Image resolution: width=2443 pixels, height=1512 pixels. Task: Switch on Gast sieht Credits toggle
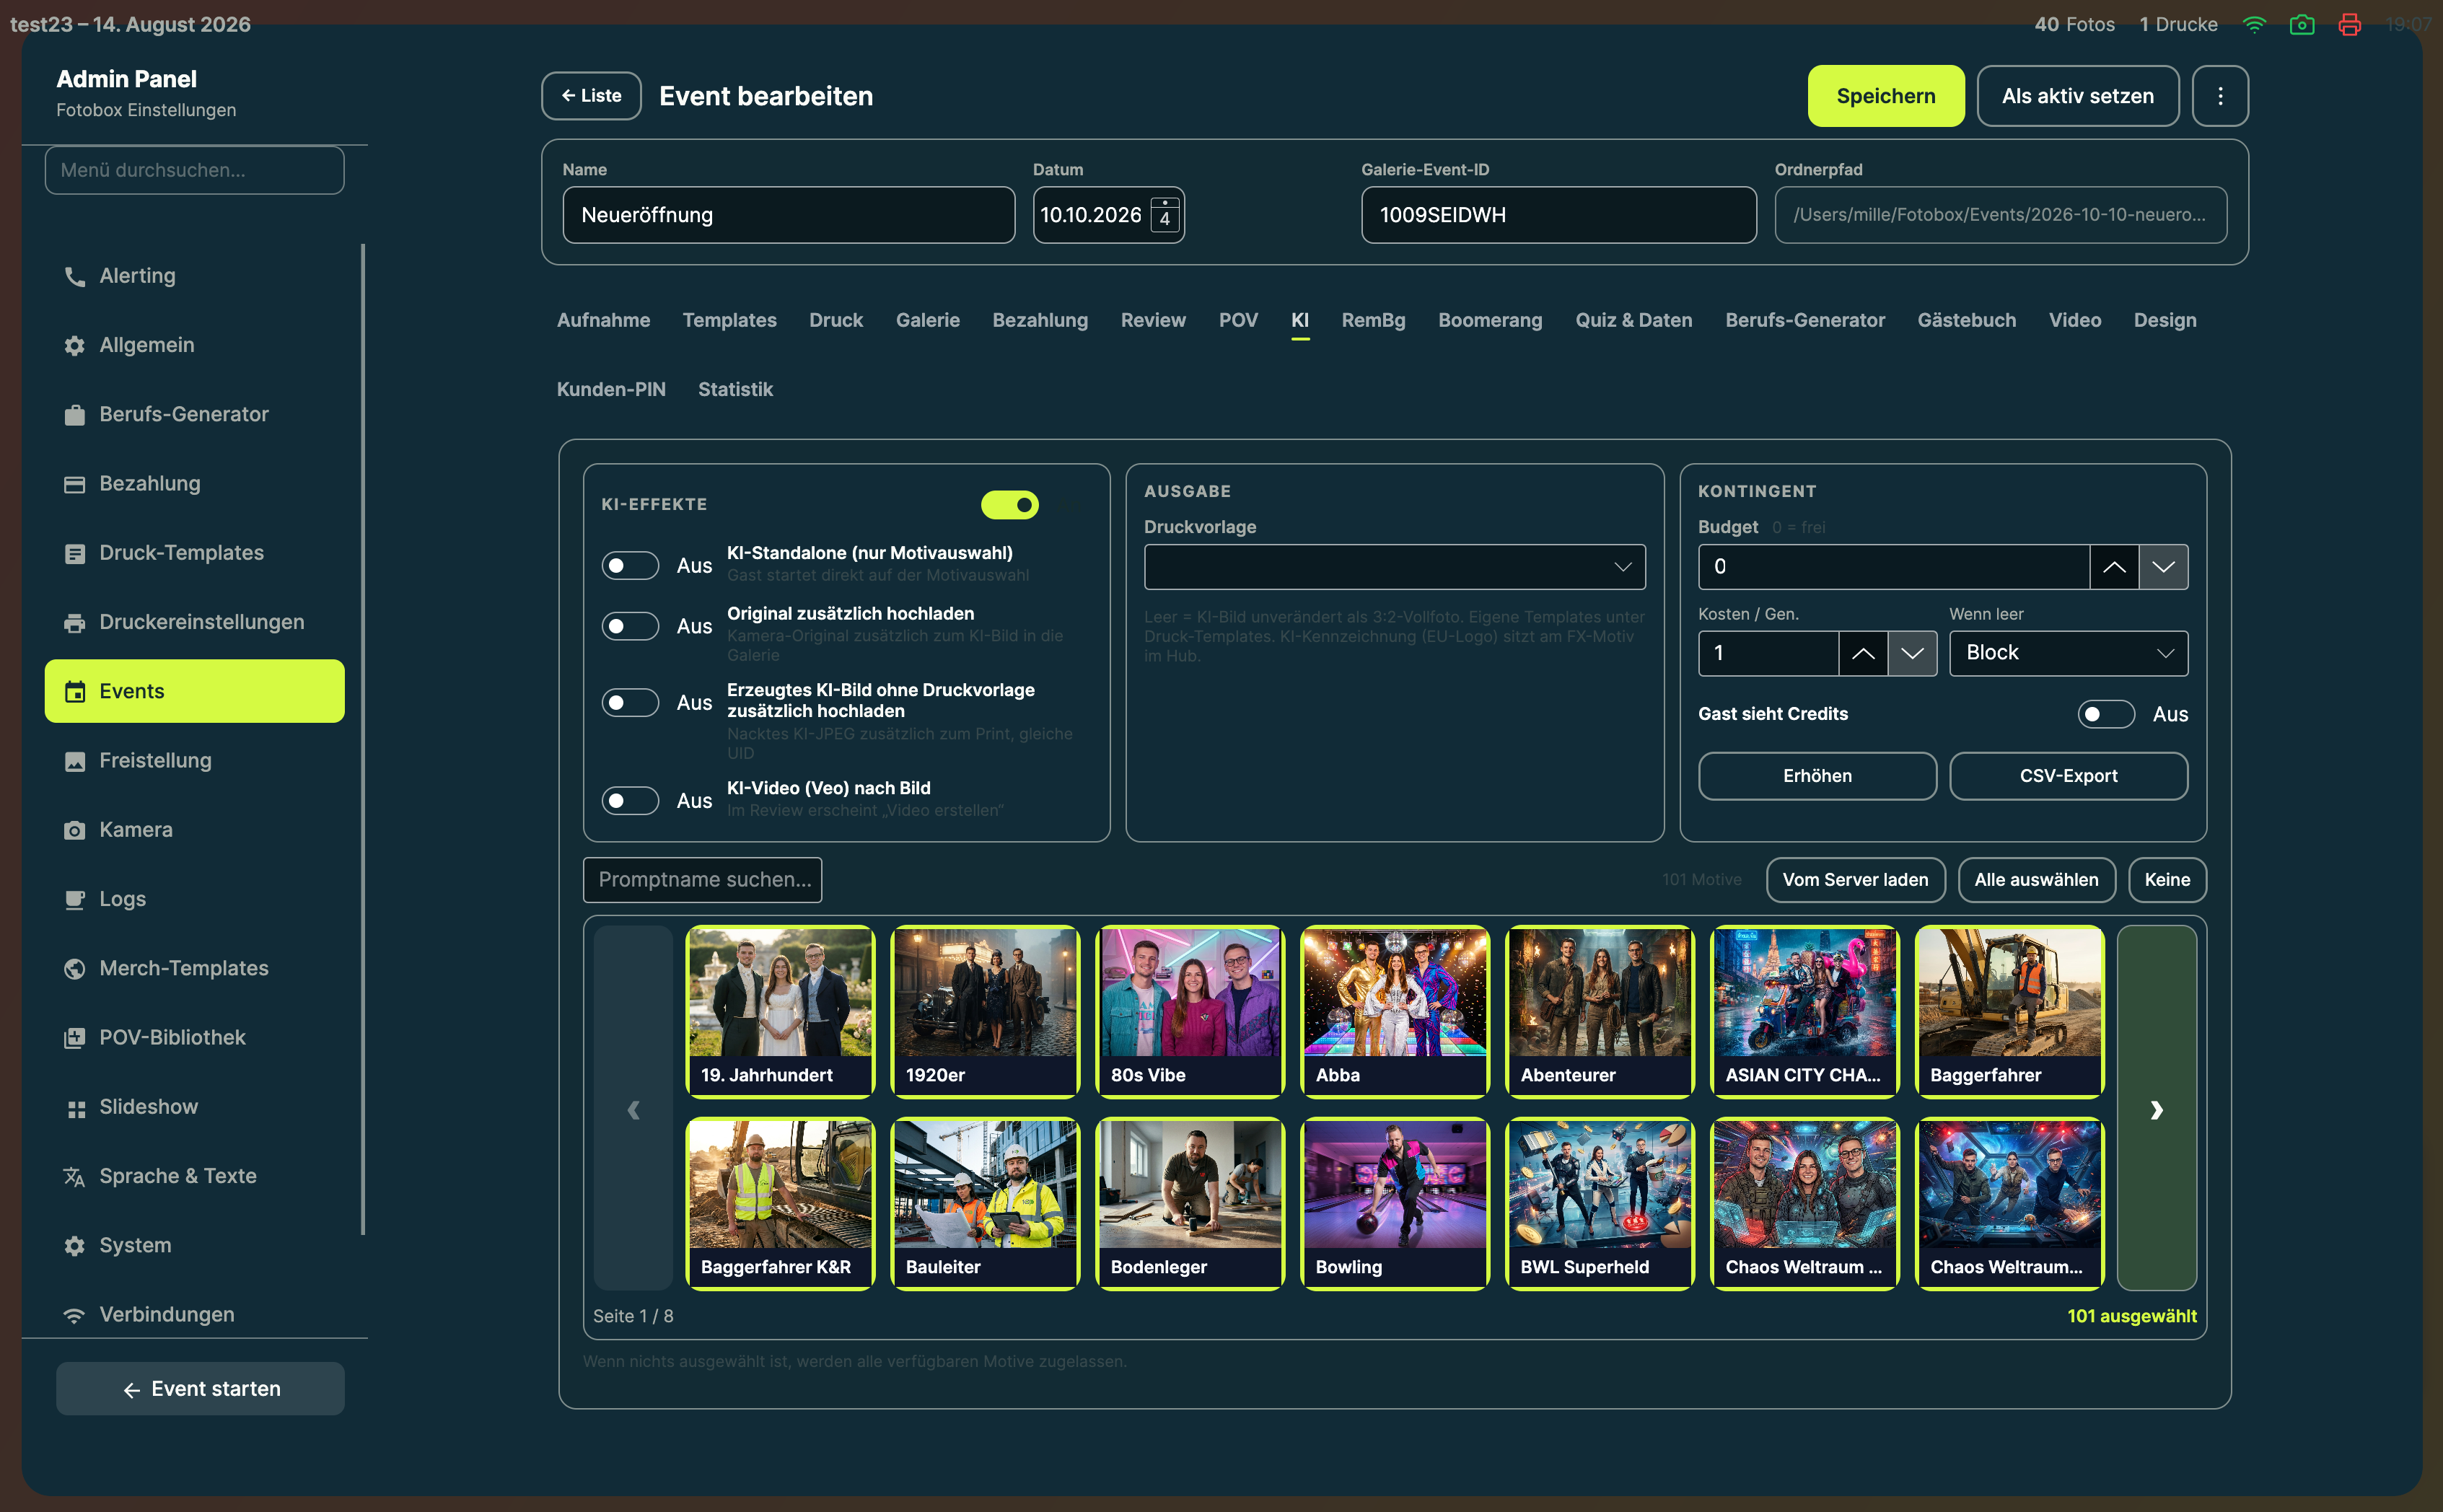pos(2106,714)
